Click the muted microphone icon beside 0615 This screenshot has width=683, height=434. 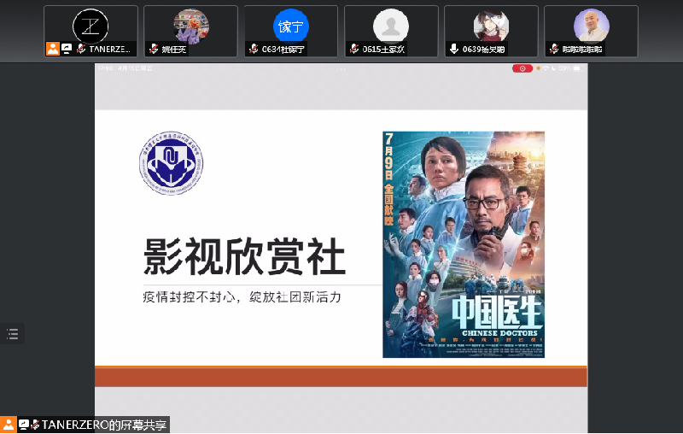(x=354, y=49)
